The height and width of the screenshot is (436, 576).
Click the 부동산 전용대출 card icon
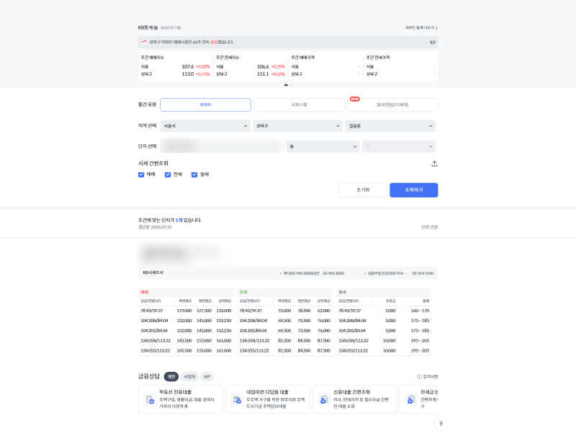click(150, 399)
